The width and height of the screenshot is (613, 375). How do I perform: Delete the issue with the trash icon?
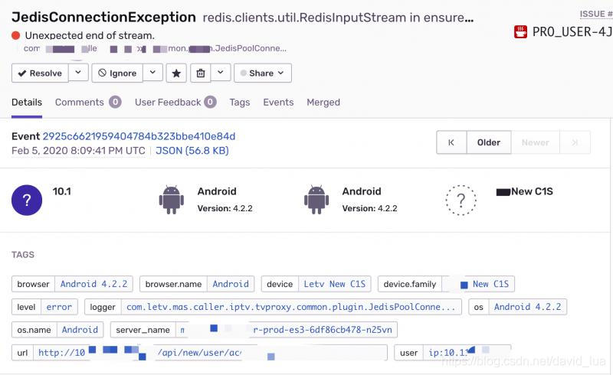pyautogui.click(x=201, y=73)
